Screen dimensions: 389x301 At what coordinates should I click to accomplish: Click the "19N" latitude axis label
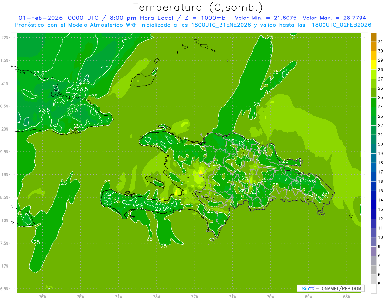coord(6,174)
